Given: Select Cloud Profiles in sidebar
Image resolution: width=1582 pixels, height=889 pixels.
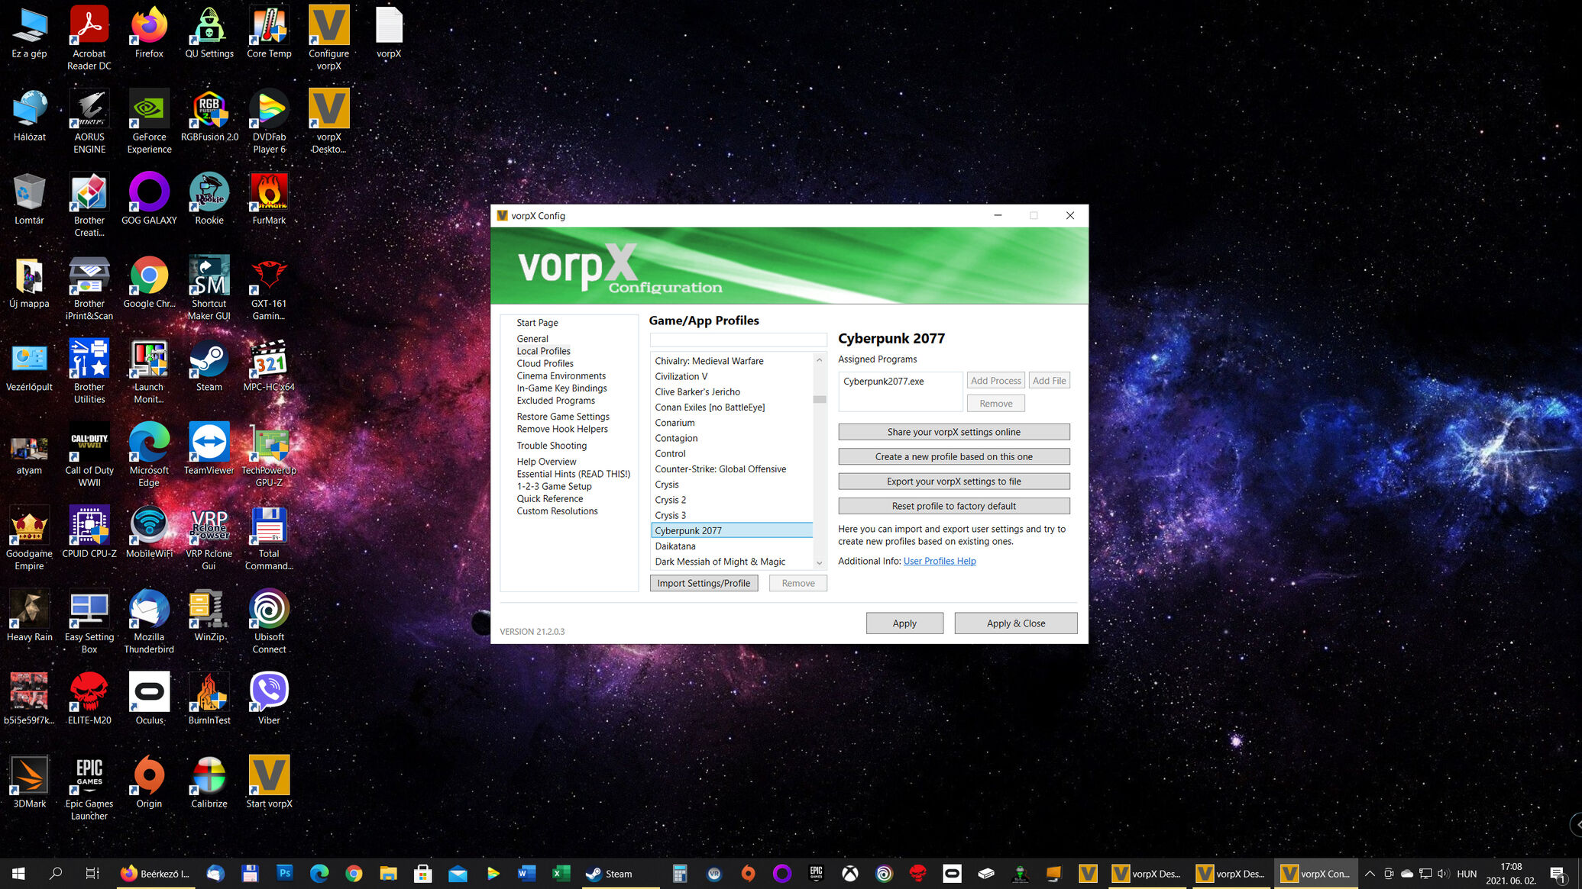Looking at the screenshot, I should point(545,363).
